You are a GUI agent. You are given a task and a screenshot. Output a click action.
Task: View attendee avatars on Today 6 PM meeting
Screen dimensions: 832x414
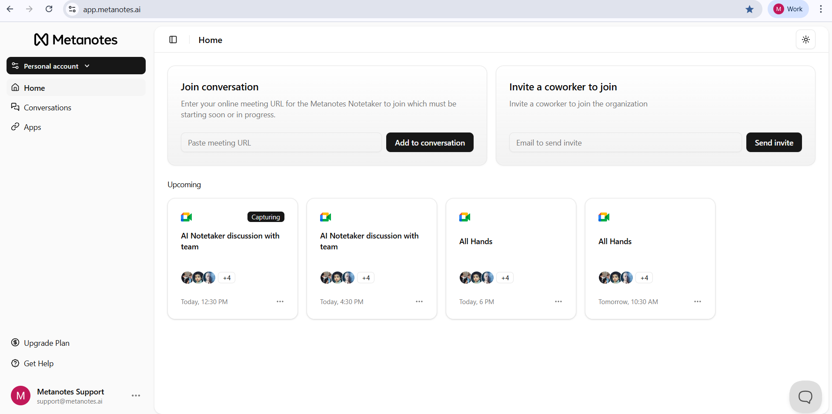click(477, 278)
